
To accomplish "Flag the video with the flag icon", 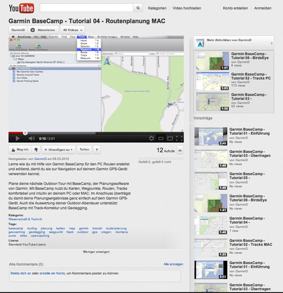I will pos(97,150).
